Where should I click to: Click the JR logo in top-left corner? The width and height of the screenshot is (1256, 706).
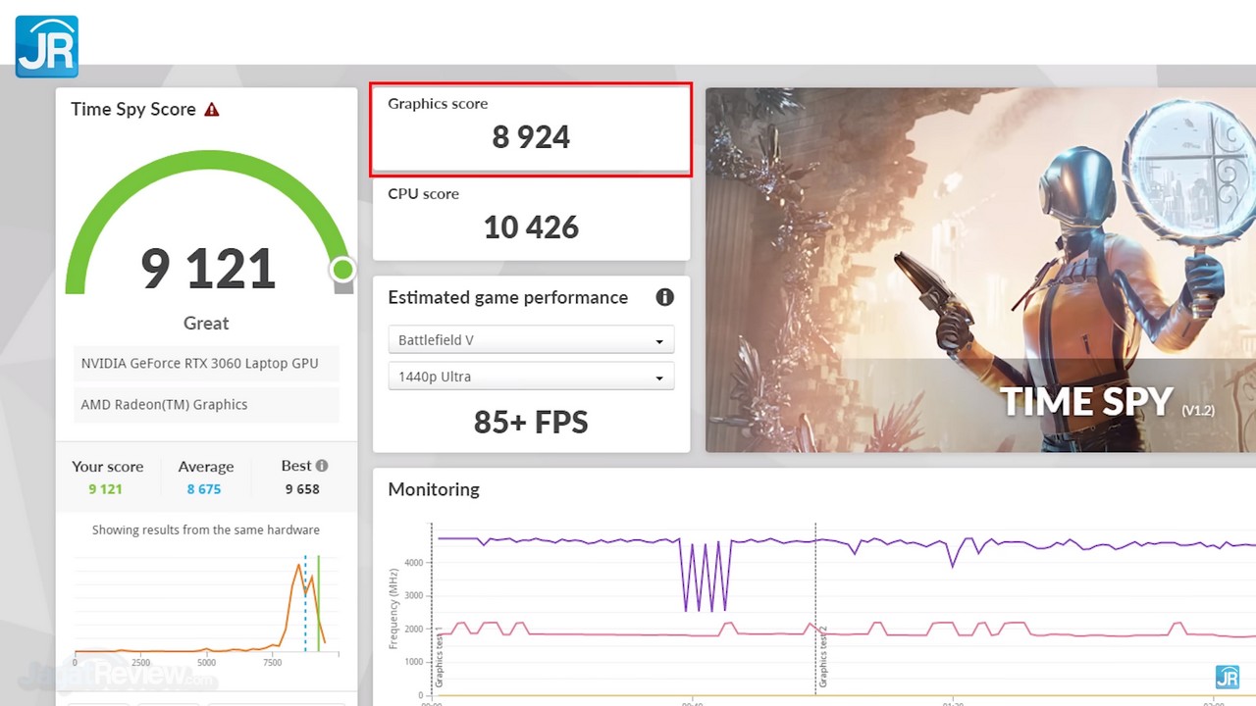coord(46,46)
